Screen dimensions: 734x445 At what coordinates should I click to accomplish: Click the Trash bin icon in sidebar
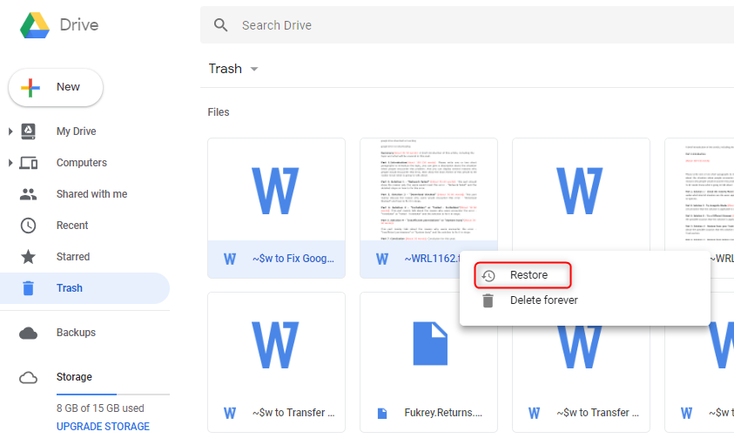point(28,288)
